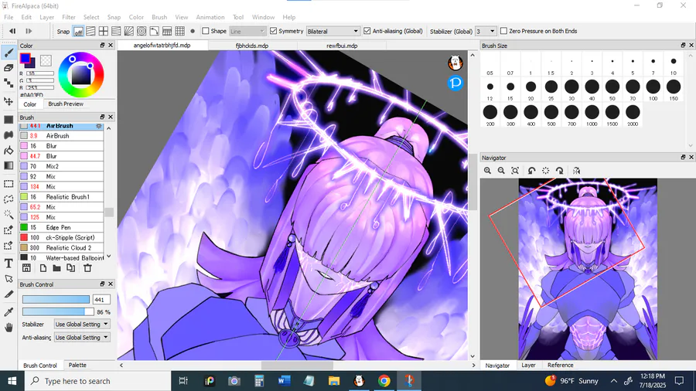The height and width of the screenshot is (391, 696).
Task: Enable the crisscross grid snap
Action: coord(104,31)
